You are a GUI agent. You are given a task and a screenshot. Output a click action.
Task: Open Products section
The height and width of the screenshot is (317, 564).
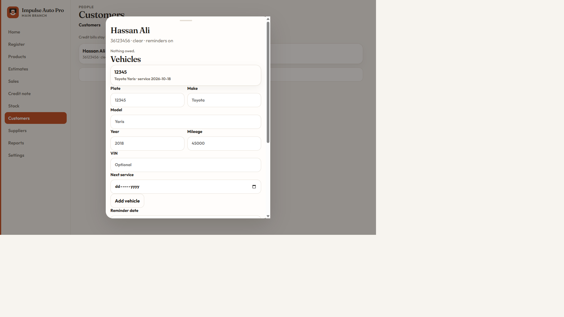[x=36, y=57]
